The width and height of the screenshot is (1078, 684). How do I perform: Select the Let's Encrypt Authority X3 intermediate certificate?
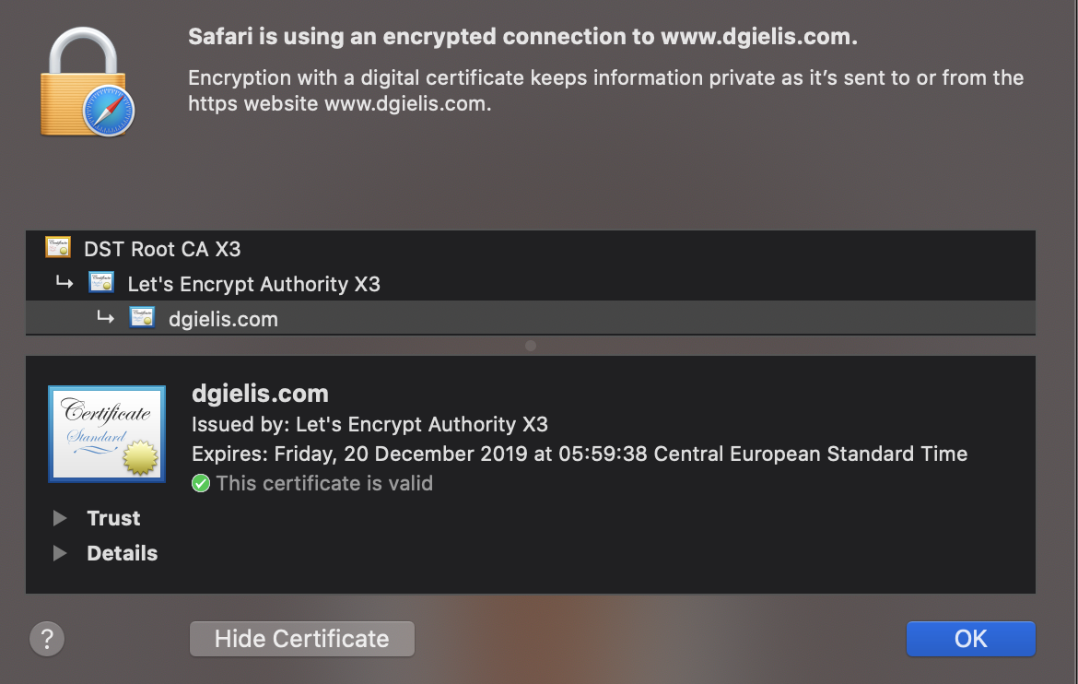point(253,284)
